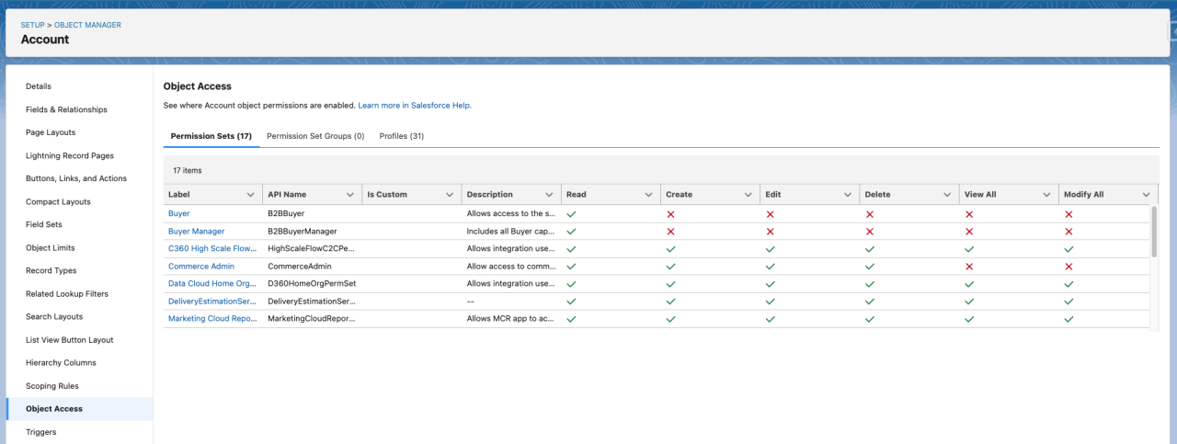Open Label column header dropdown chevron

click(251, 195)
